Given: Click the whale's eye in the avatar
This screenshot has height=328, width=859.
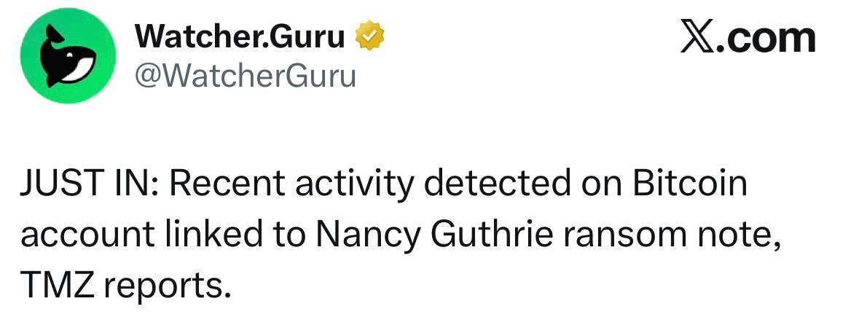Looking at the screenshot, I should click(70, 56).
